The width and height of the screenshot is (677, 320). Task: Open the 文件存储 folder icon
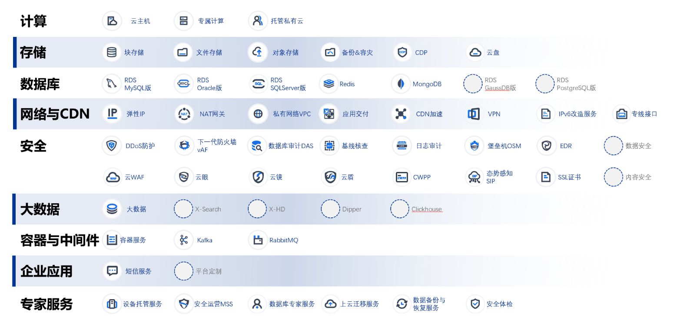[x=183, y=52]
